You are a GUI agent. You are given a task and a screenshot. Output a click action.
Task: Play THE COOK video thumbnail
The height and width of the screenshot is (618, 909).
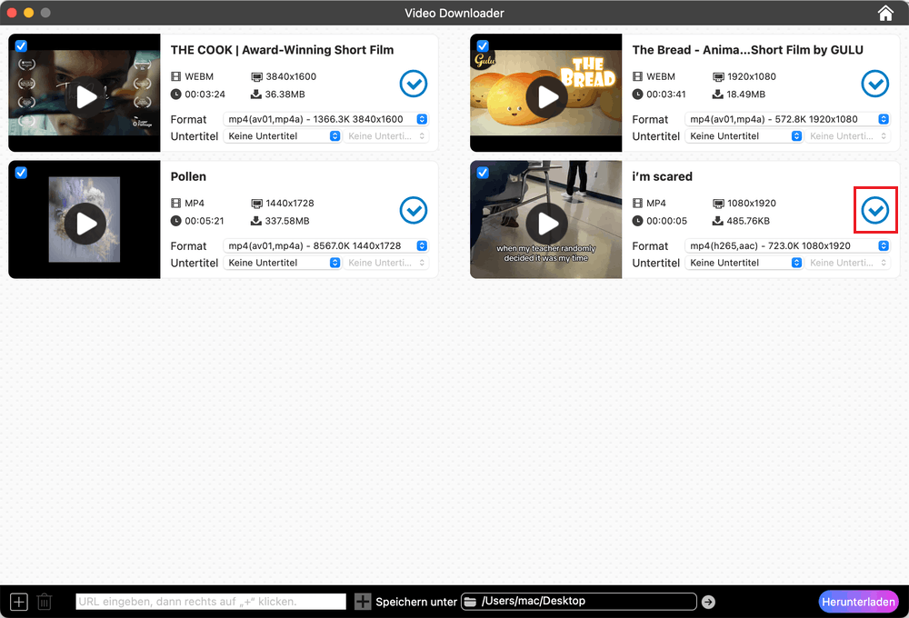(x=85, y=97)
